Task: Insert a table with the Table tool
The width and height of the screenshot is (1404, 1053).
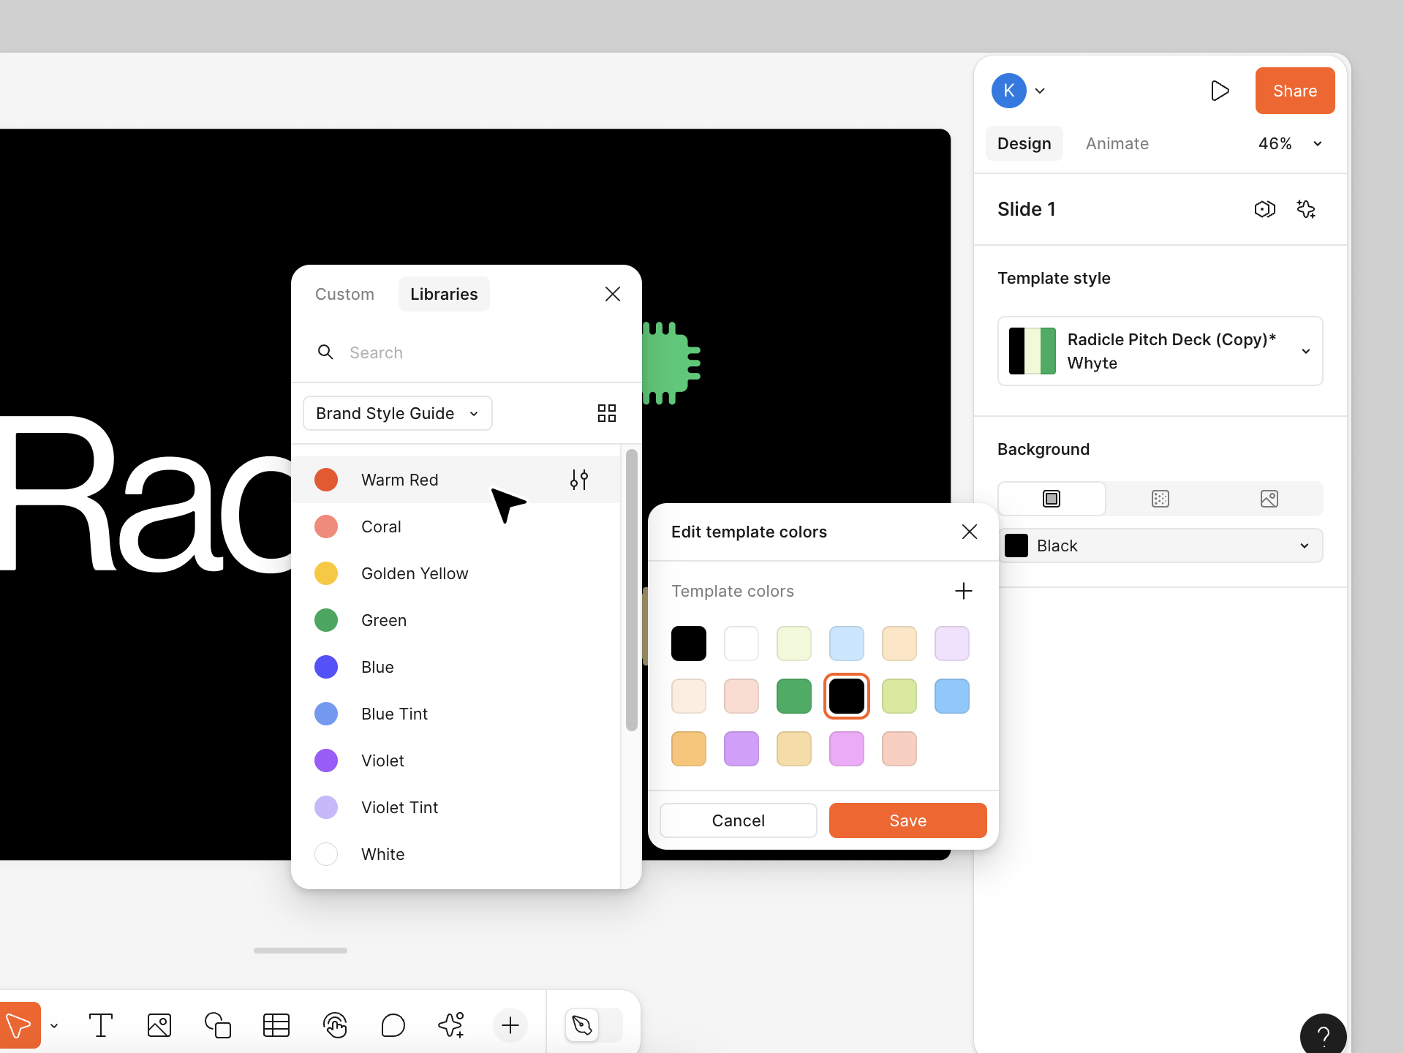Action: pos(276,1025)
